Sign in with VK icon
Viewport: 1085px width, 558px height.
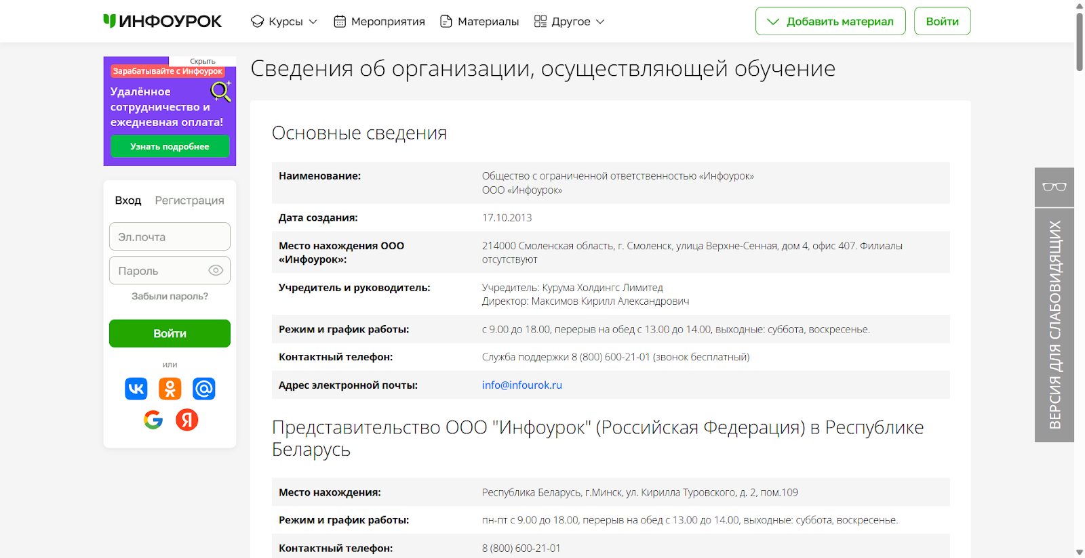pos(136,389)
